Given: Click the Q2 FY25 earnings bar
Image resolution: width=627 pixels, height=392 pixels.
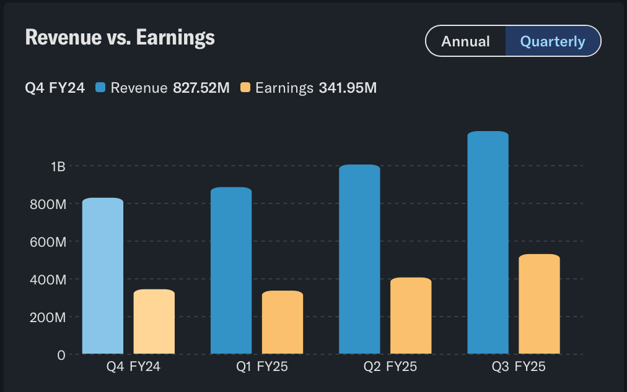Looking at the screenshot, I should coord(411,315).
